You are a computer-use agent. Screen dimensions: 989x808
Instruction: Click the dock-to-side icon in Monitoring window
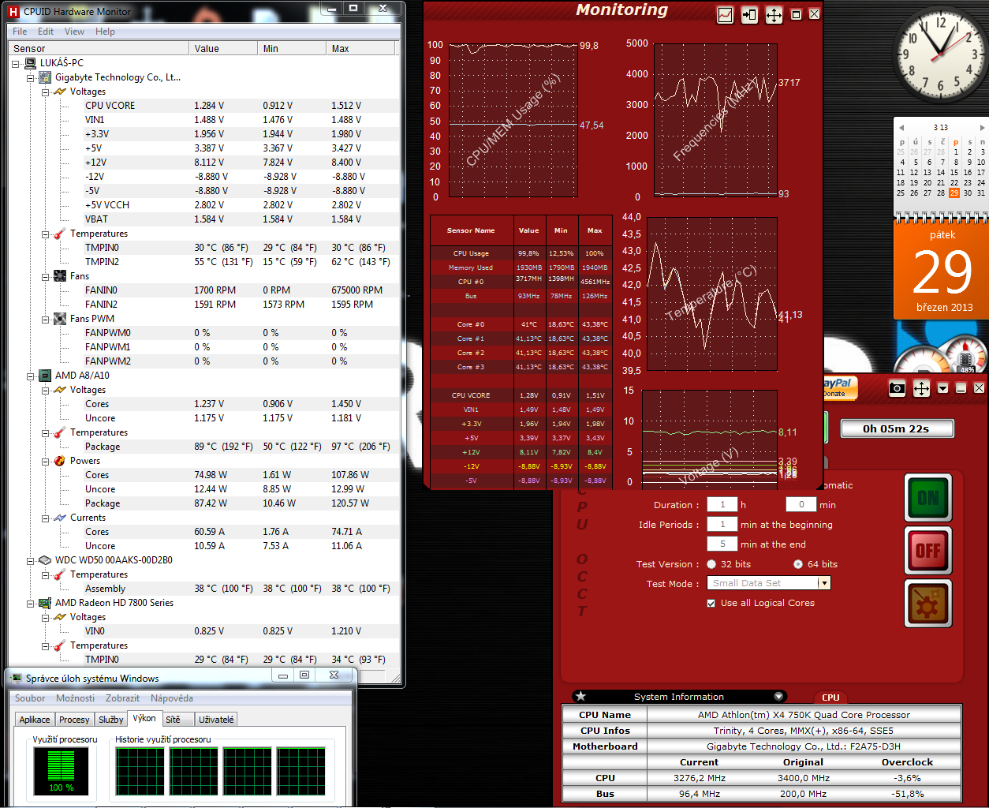click(749, 15)
